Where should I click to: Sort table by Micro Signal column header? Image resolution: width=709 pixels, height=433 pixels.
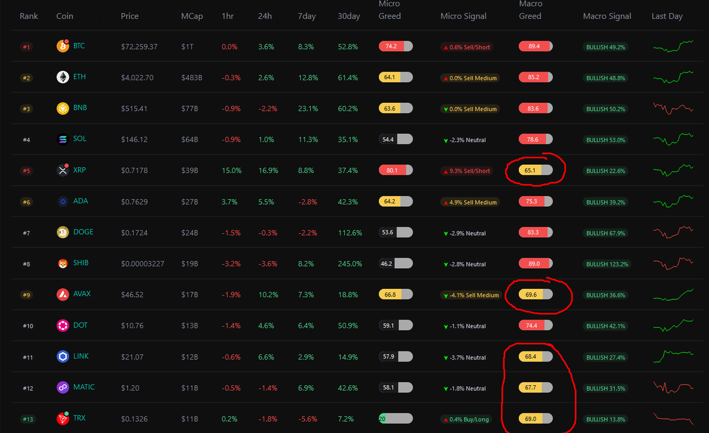[x=463, y=16]
